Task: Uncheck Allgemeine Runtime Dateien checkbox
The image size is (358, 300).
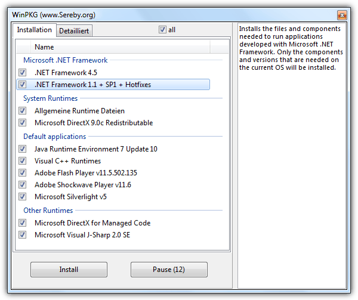Action: click(x=23, y=111)
